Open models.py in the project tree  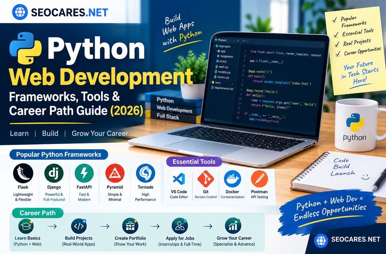pos(222,72)
